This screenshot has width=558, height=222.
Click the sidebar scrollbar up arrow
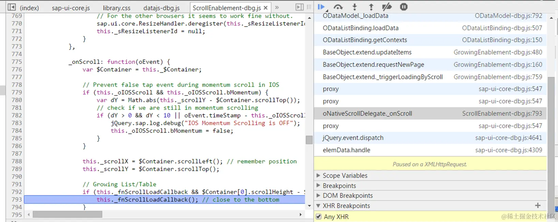[x=551, y=18]
